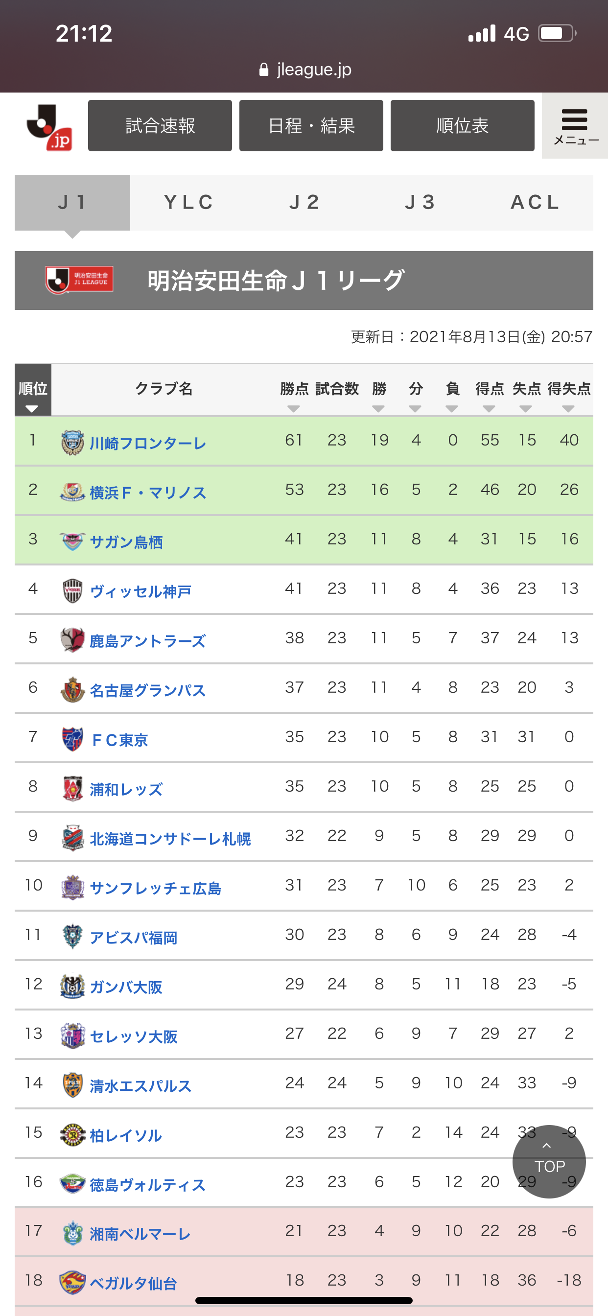Switch to the ACL tab
This screenshot has height=1316, width=608.
[x=535, y=202]
